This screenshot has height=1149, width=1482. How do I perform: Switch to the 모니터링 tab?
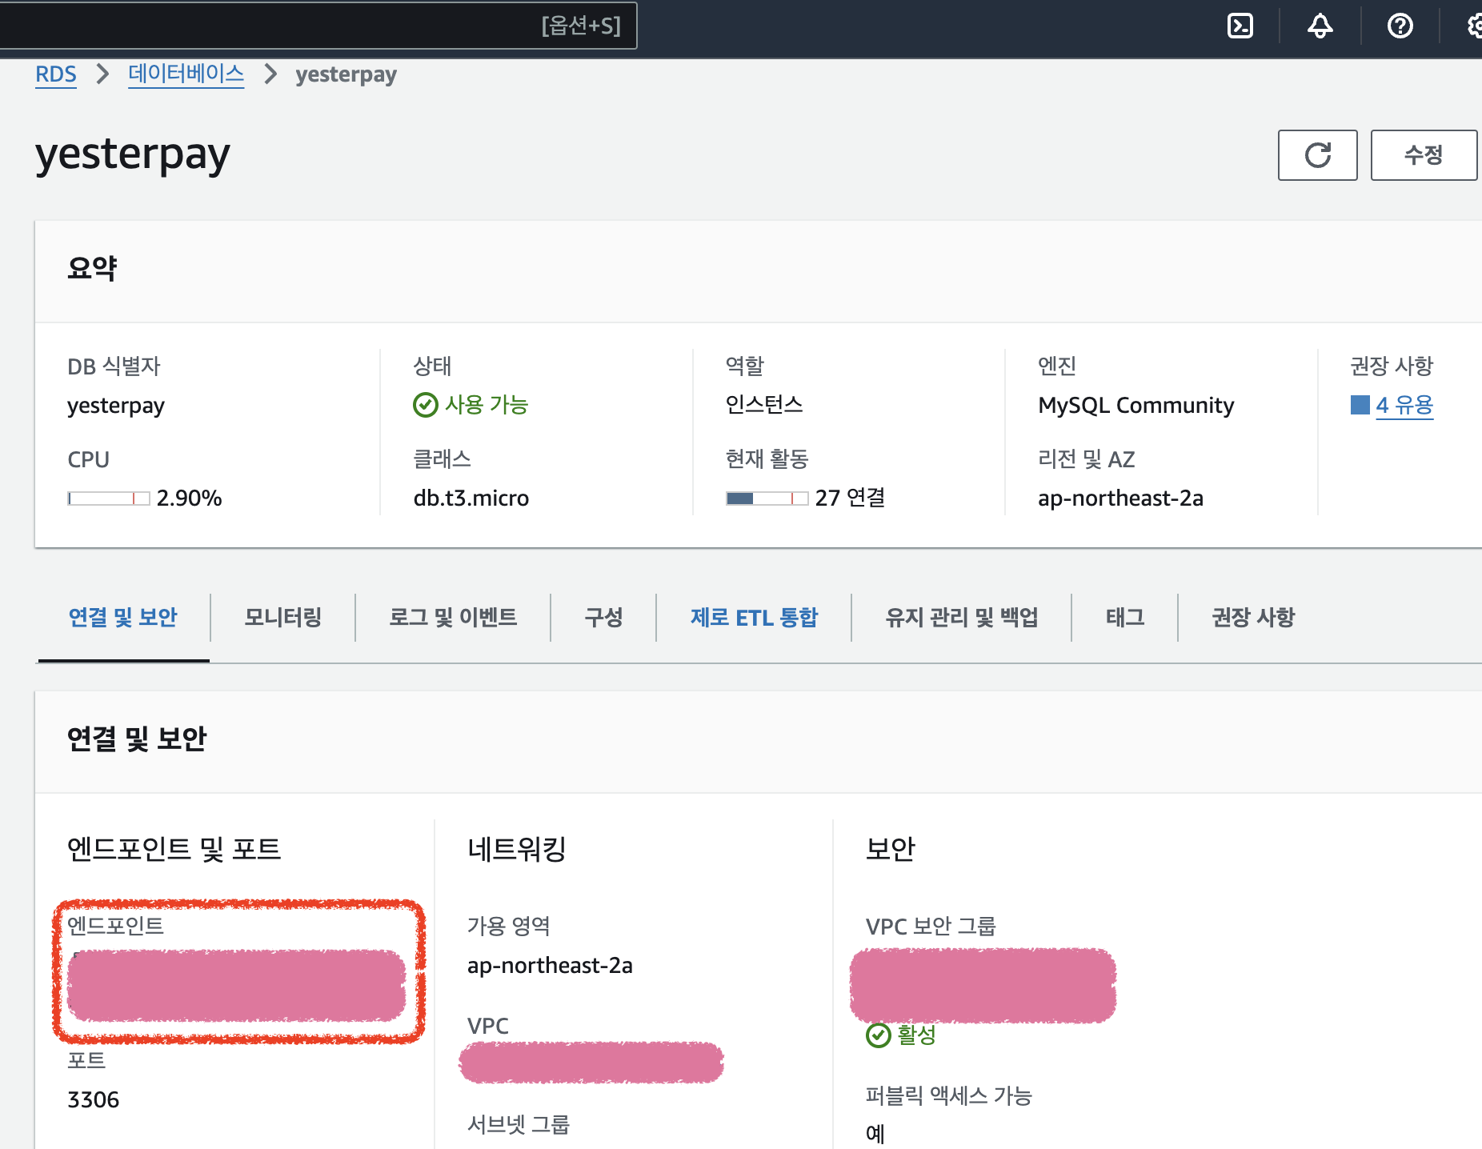click(x=282, y=618)
